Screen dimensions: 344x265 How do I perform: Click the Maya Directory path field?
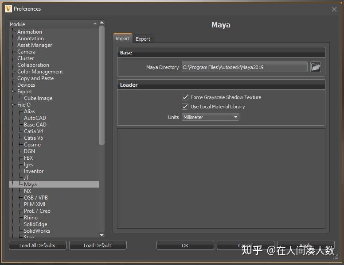pyautogui.click(x=244, y=67)
